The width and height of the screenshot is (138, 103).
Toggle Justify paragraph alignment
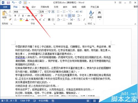click(70, 16)
